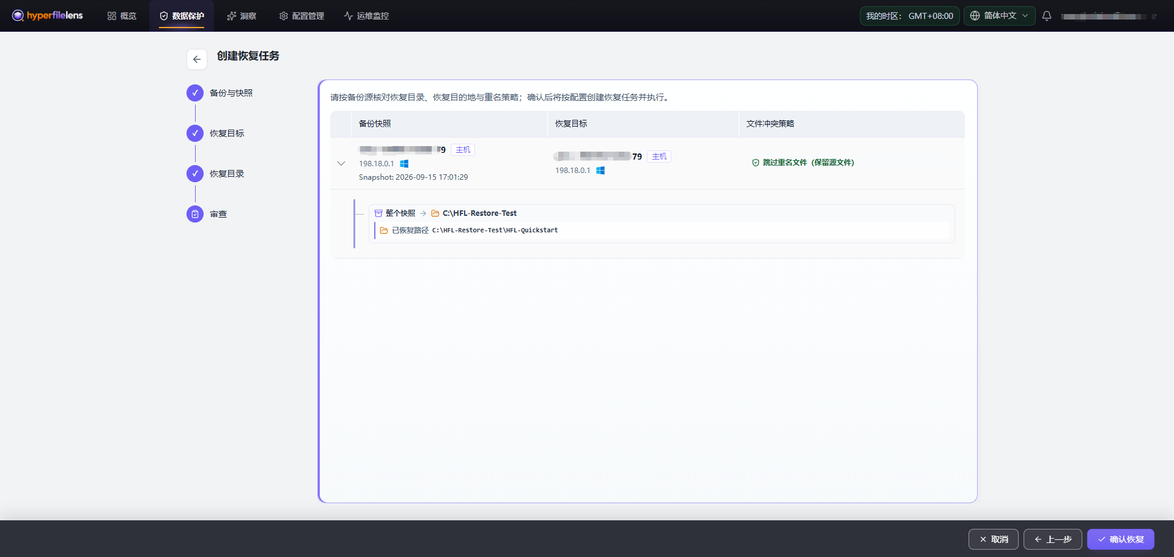Go to the 备份与快照 step

tap(220, 93)
